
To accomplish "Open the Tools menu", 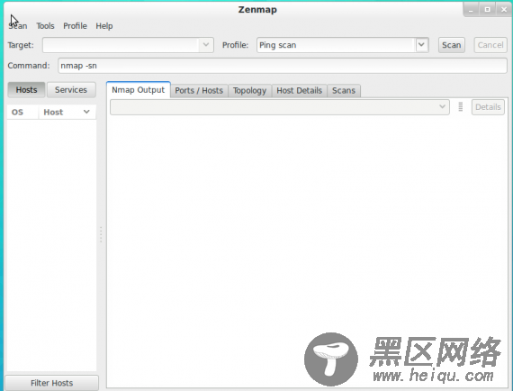I will pos(45,26).
